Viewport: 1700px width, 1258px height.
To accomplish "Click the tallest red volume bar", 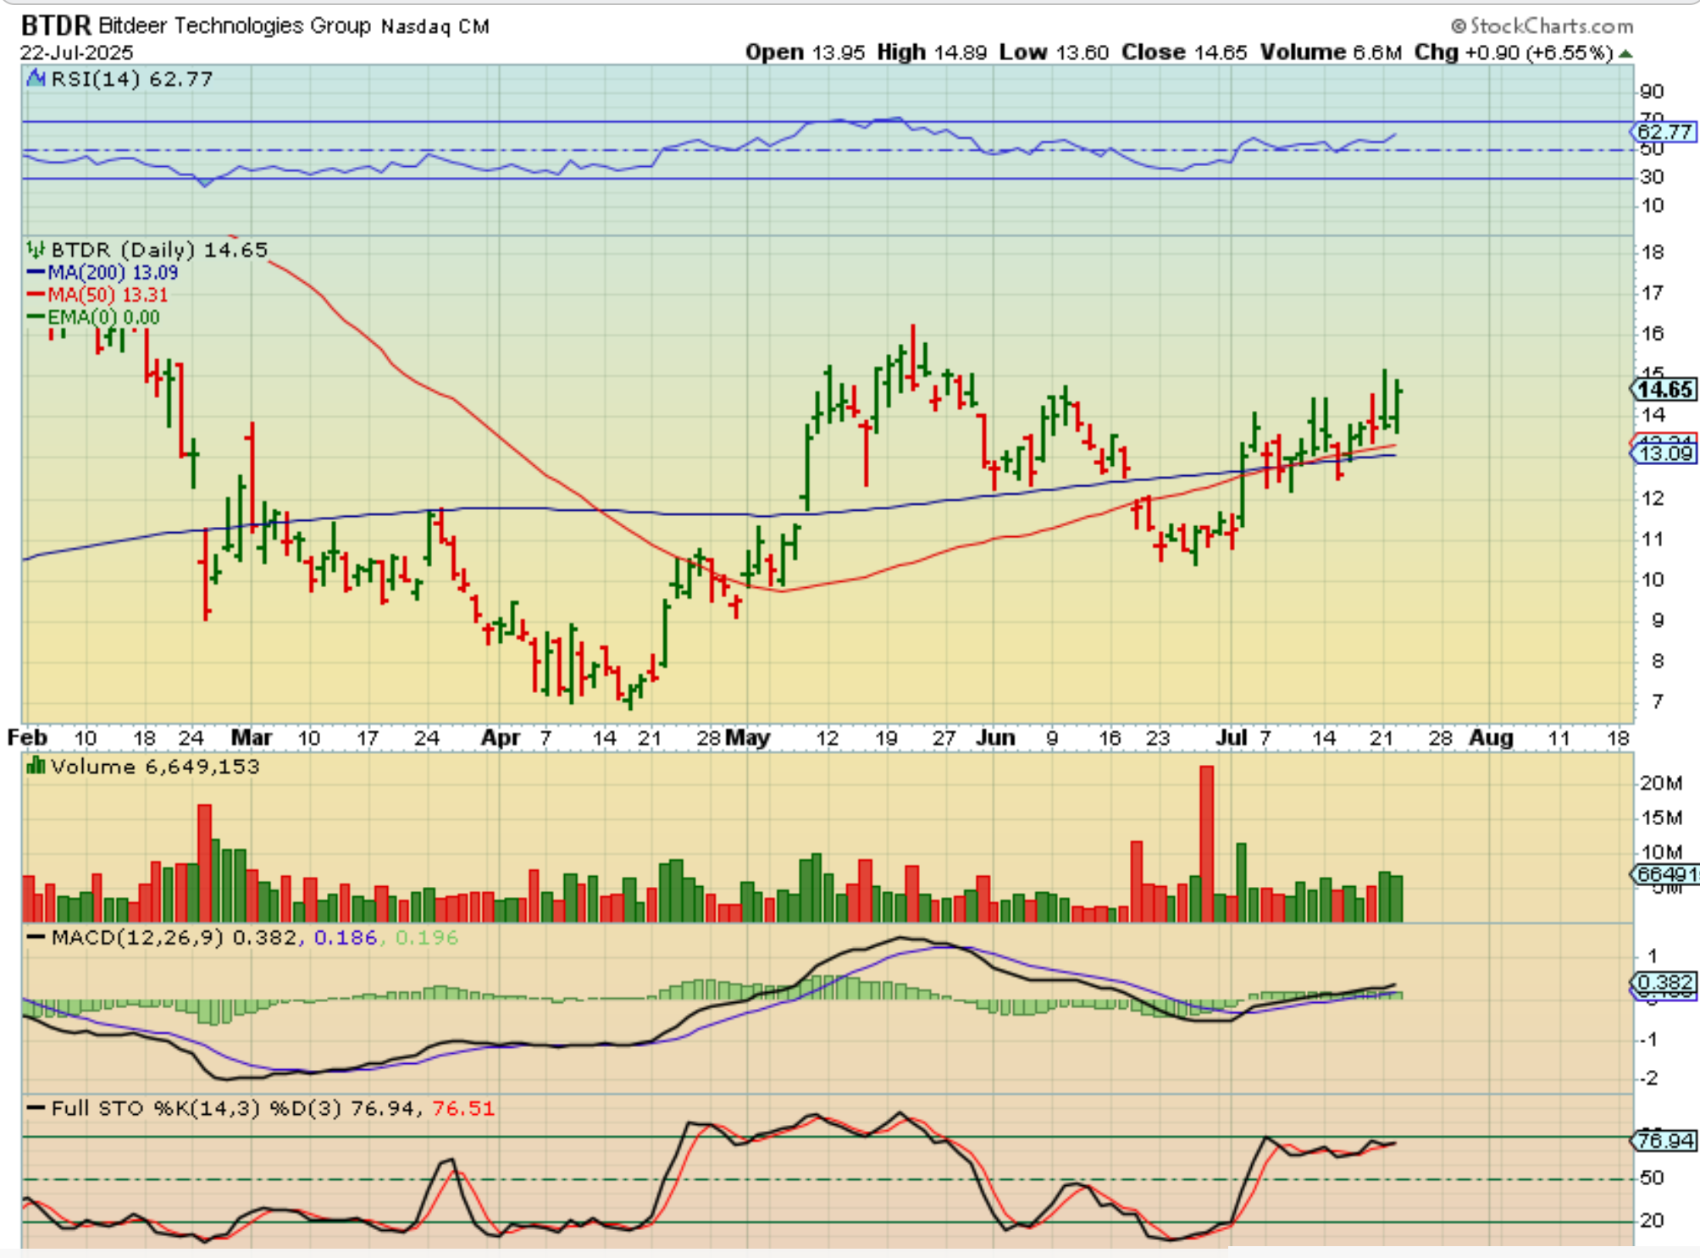I will [1206, 843].
